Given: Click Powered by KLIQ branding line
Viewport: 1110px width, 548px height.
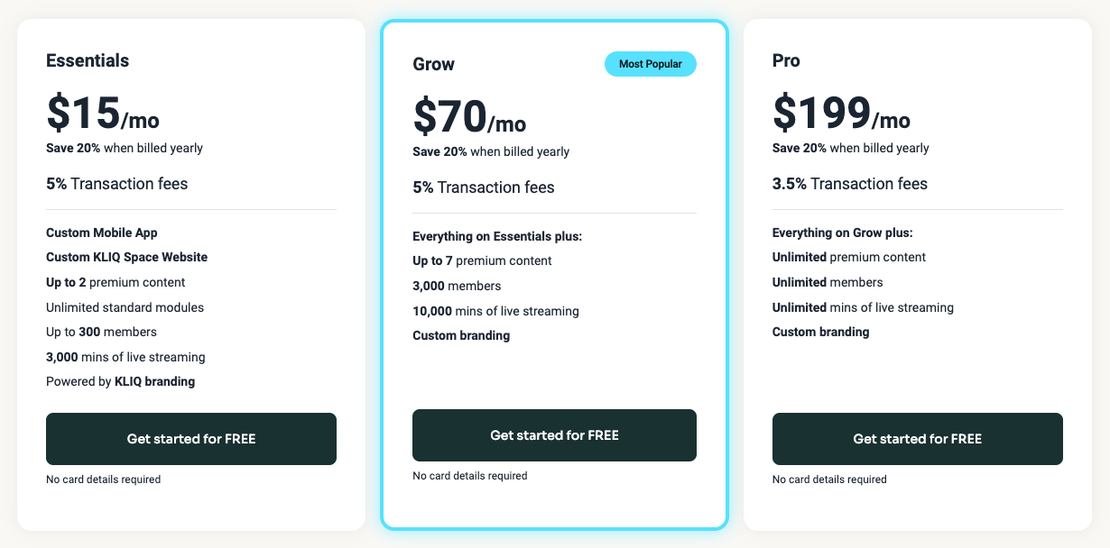Looking at the screenshot, I should pos(120,381).
